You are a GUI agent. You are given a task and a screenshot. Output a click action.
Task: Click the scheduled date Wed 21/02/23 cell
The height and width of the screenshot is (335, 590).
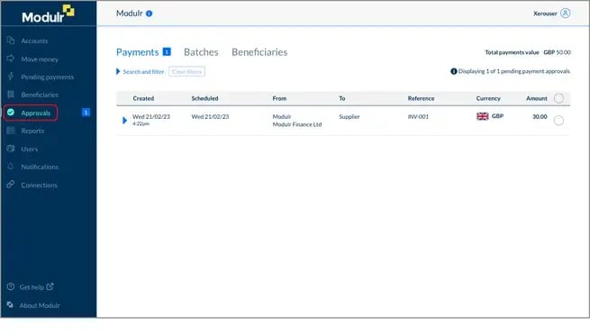(x=210, y=116)
